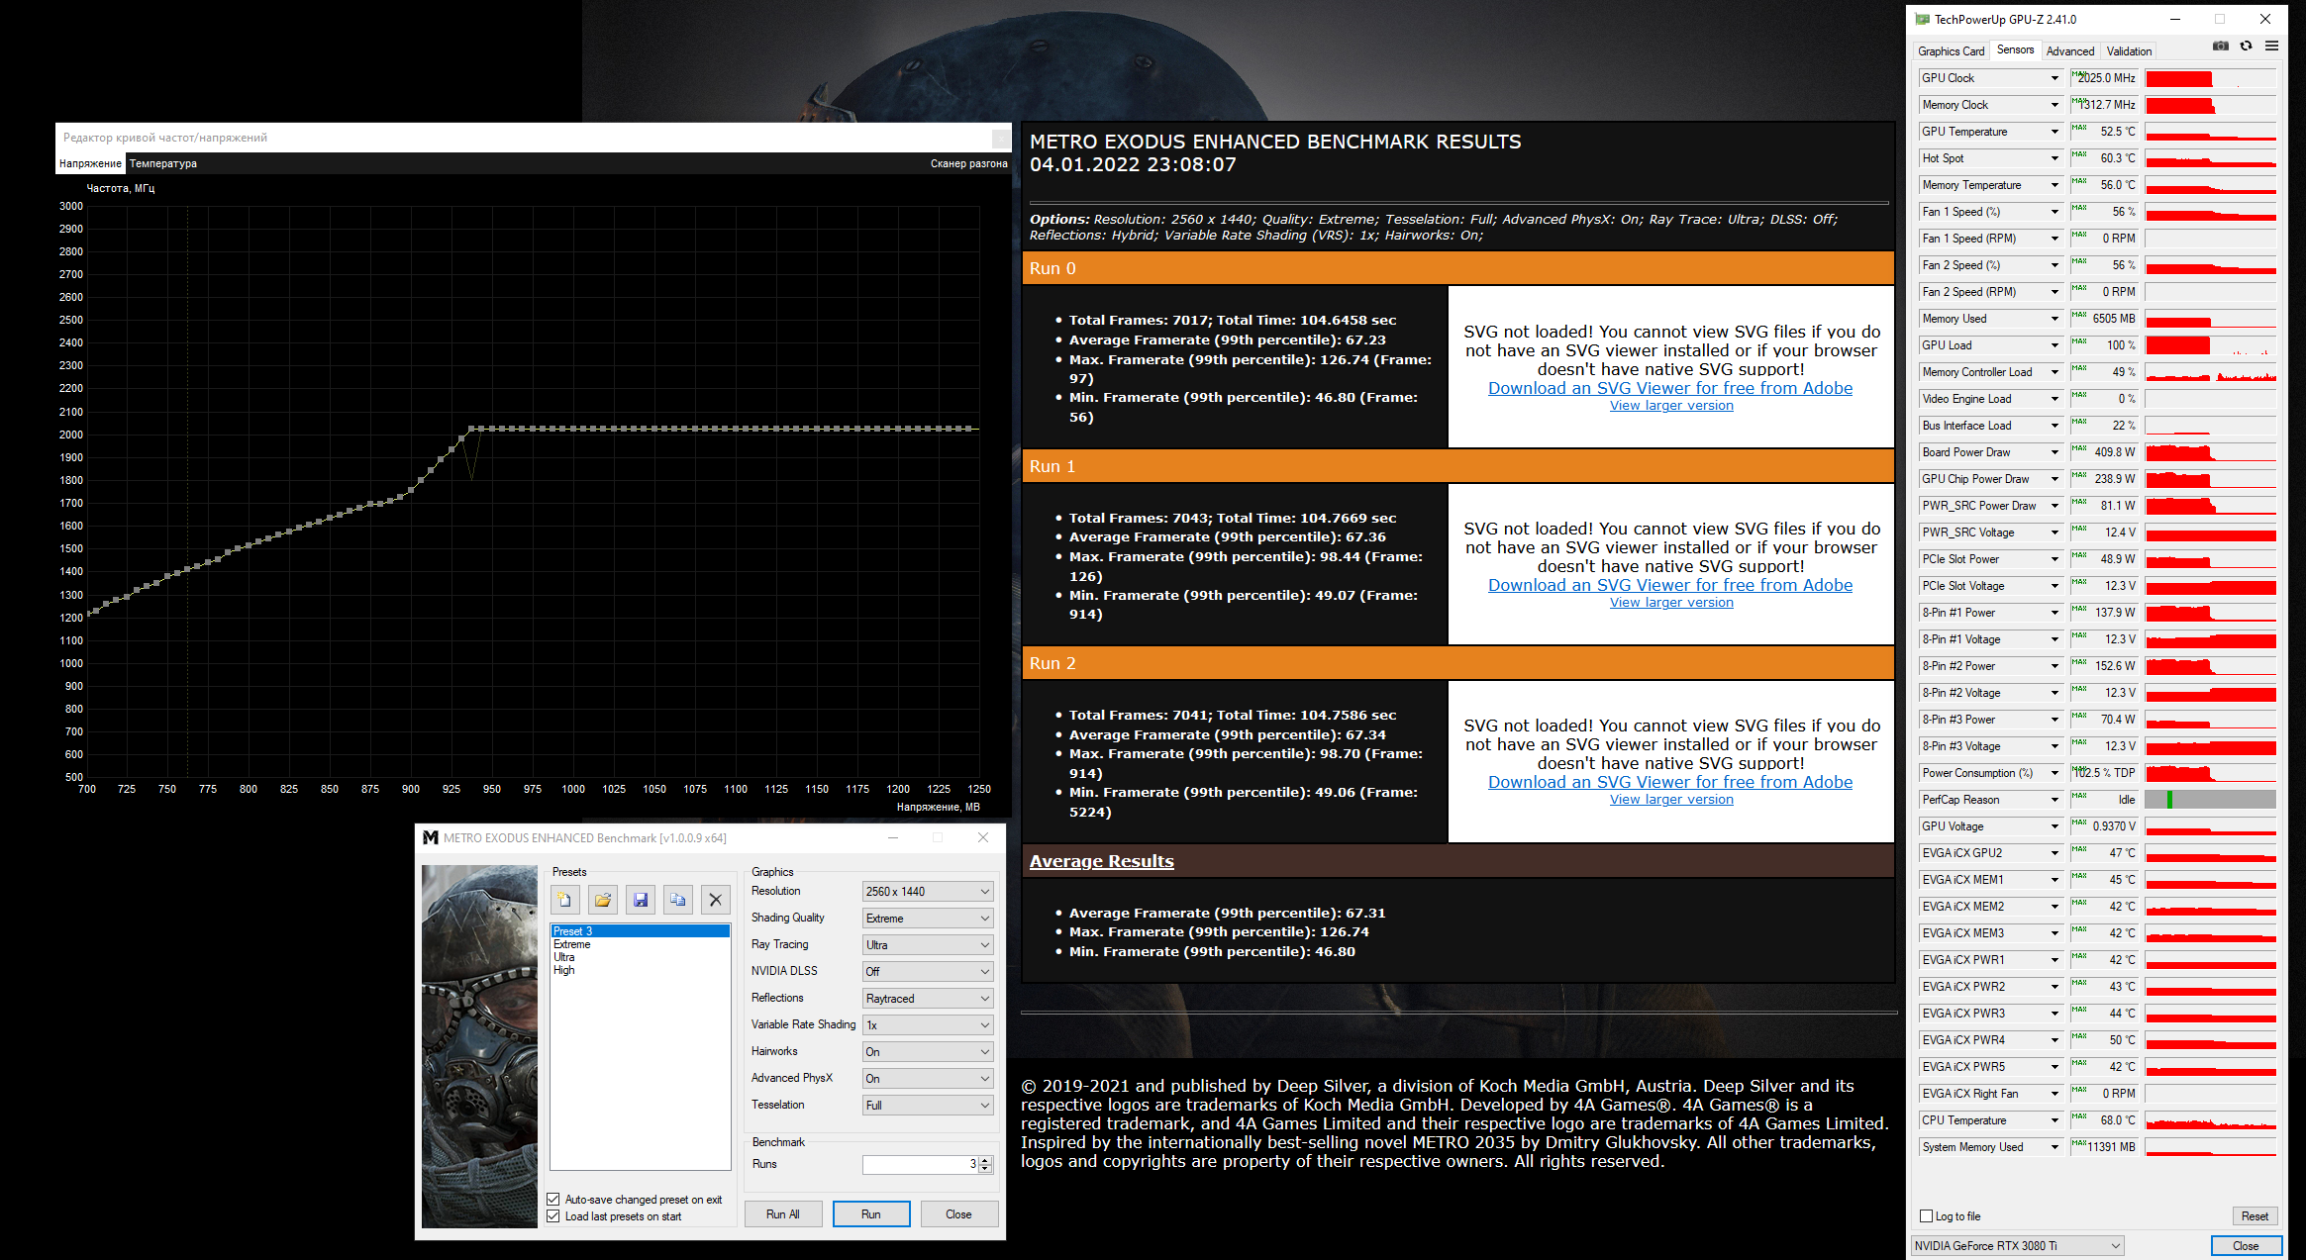The height and width of the screenshot is (1260, 2306).
Task: Refresh GPU-Z sensors with circular arrows icon
Action: [2246, 46]
